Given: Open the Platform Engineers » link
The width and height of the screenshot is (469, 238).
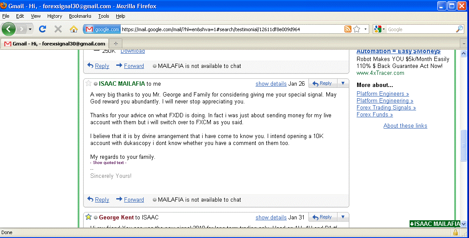Looking at the screenshot, I should [x=383, y=93].
